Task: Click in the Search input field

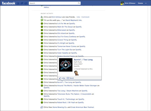Action: [x=53, y=3]
